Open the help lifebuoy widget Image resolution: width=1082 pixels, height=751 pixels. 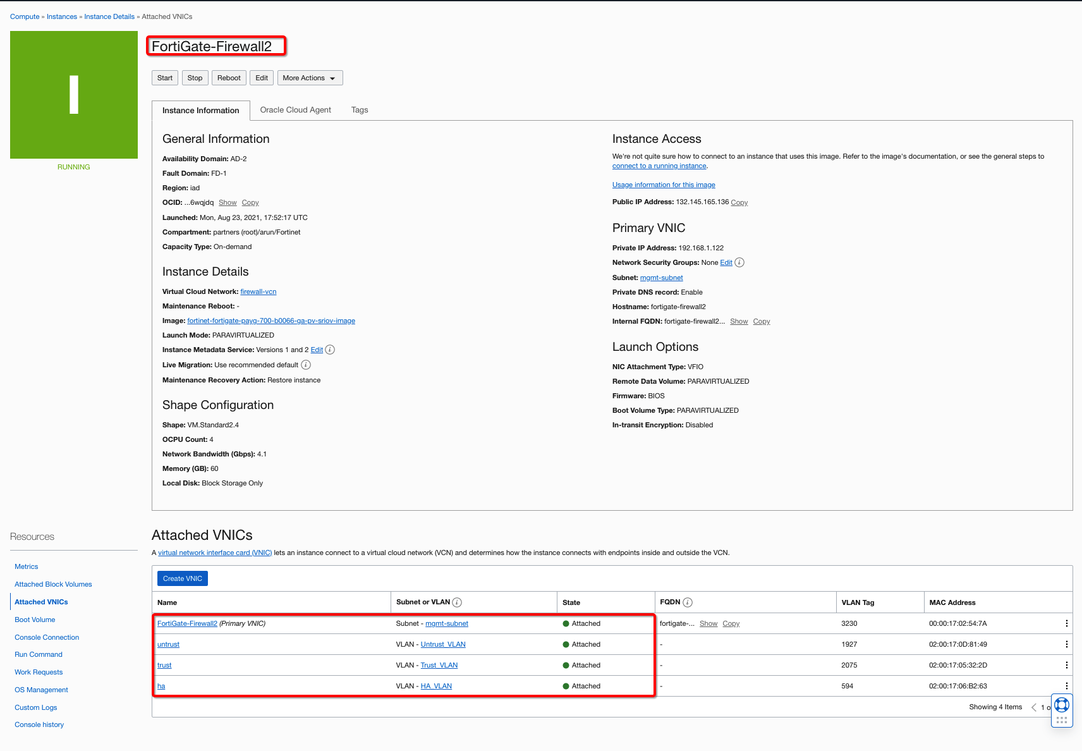click(1062, 704)
